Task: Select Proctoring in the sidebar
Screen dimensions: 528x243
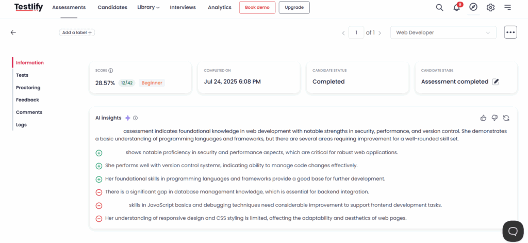Action: (28, 88)
